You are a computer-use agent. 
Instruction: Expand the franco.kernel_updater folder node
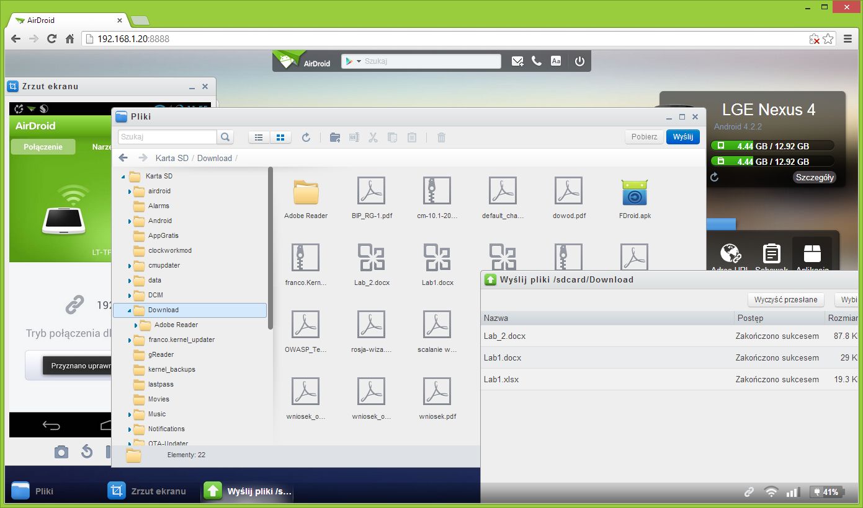(130, 340)
